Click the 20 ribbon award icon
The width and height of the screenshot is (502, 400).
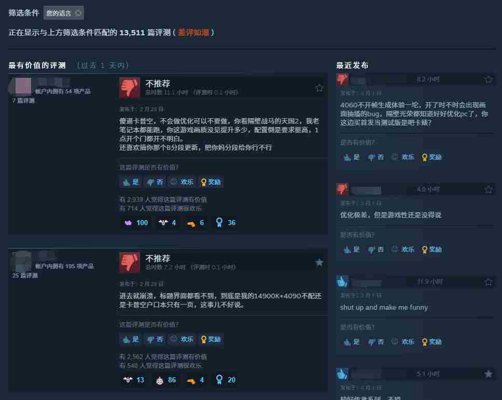219,380
